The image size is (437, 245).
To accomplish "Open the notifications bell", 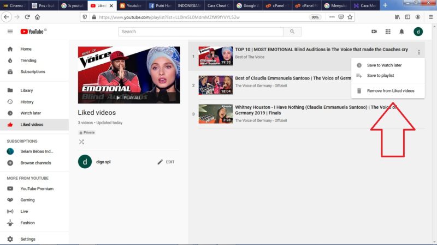I will click(x=401, y=32).
